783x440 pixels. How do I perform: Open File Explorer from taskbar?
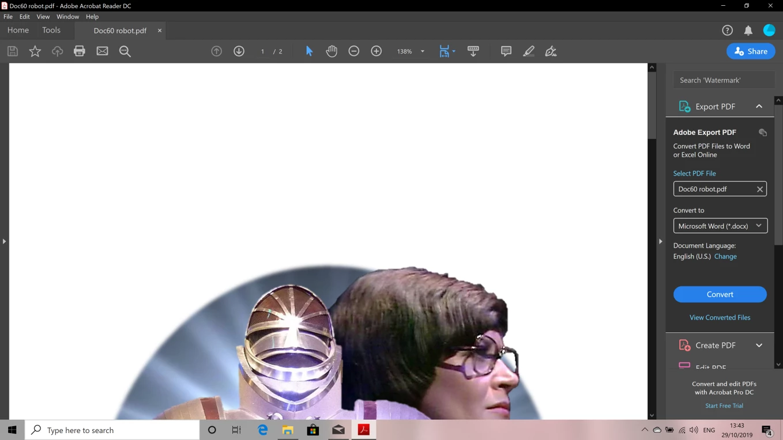tap(288, 430)
